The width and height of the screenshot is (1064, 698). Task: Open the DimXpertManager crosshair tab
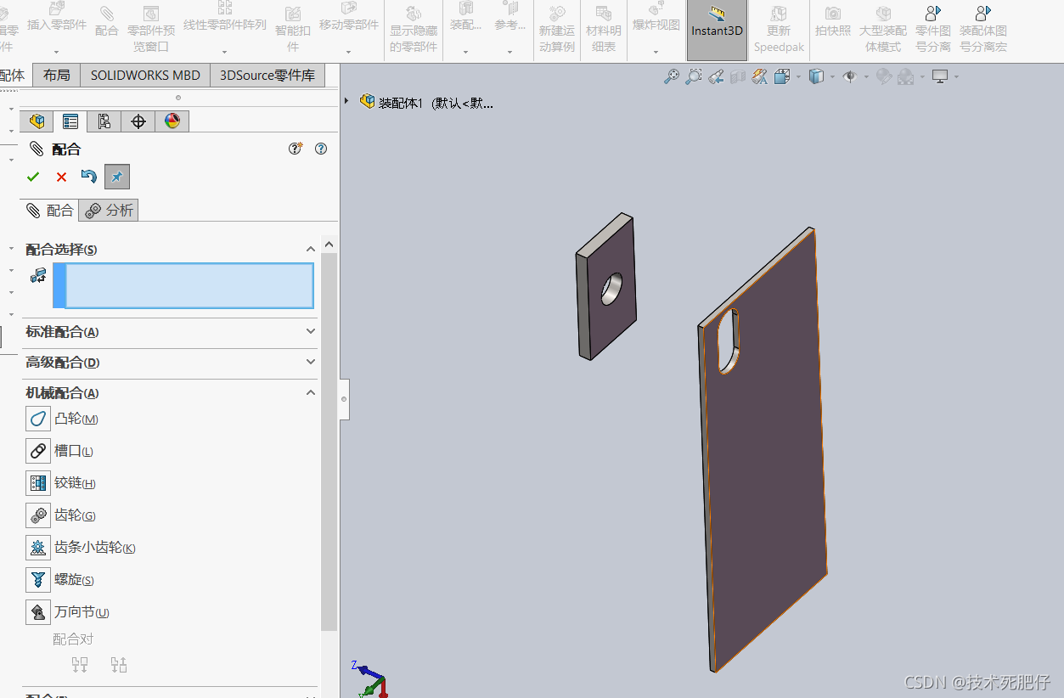click(x=138, y=121)
